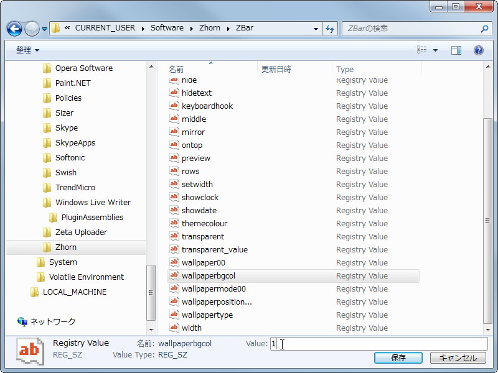Click the mirror registry value icon
The width and height of the screenshot is (498, 373).
coord(174,132)
